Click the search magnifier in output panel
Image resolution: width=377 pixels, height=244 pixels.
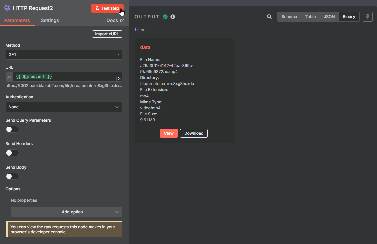click(269, 17)
